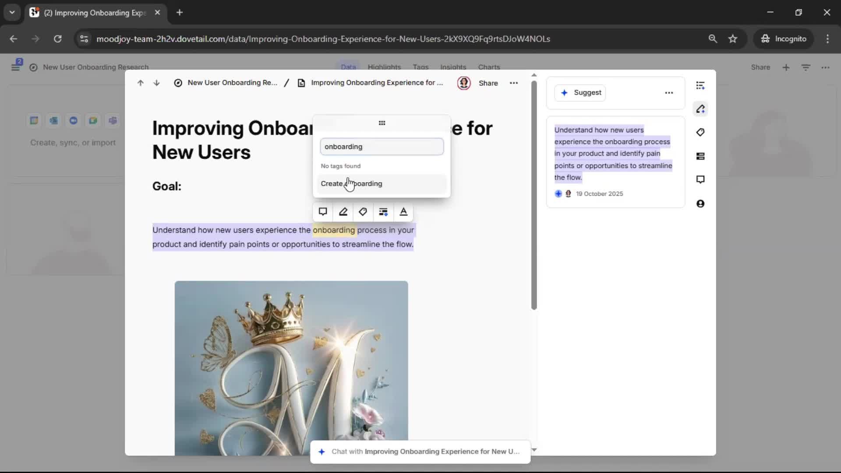Open the note's more options menu

click(x=513, y=83)
